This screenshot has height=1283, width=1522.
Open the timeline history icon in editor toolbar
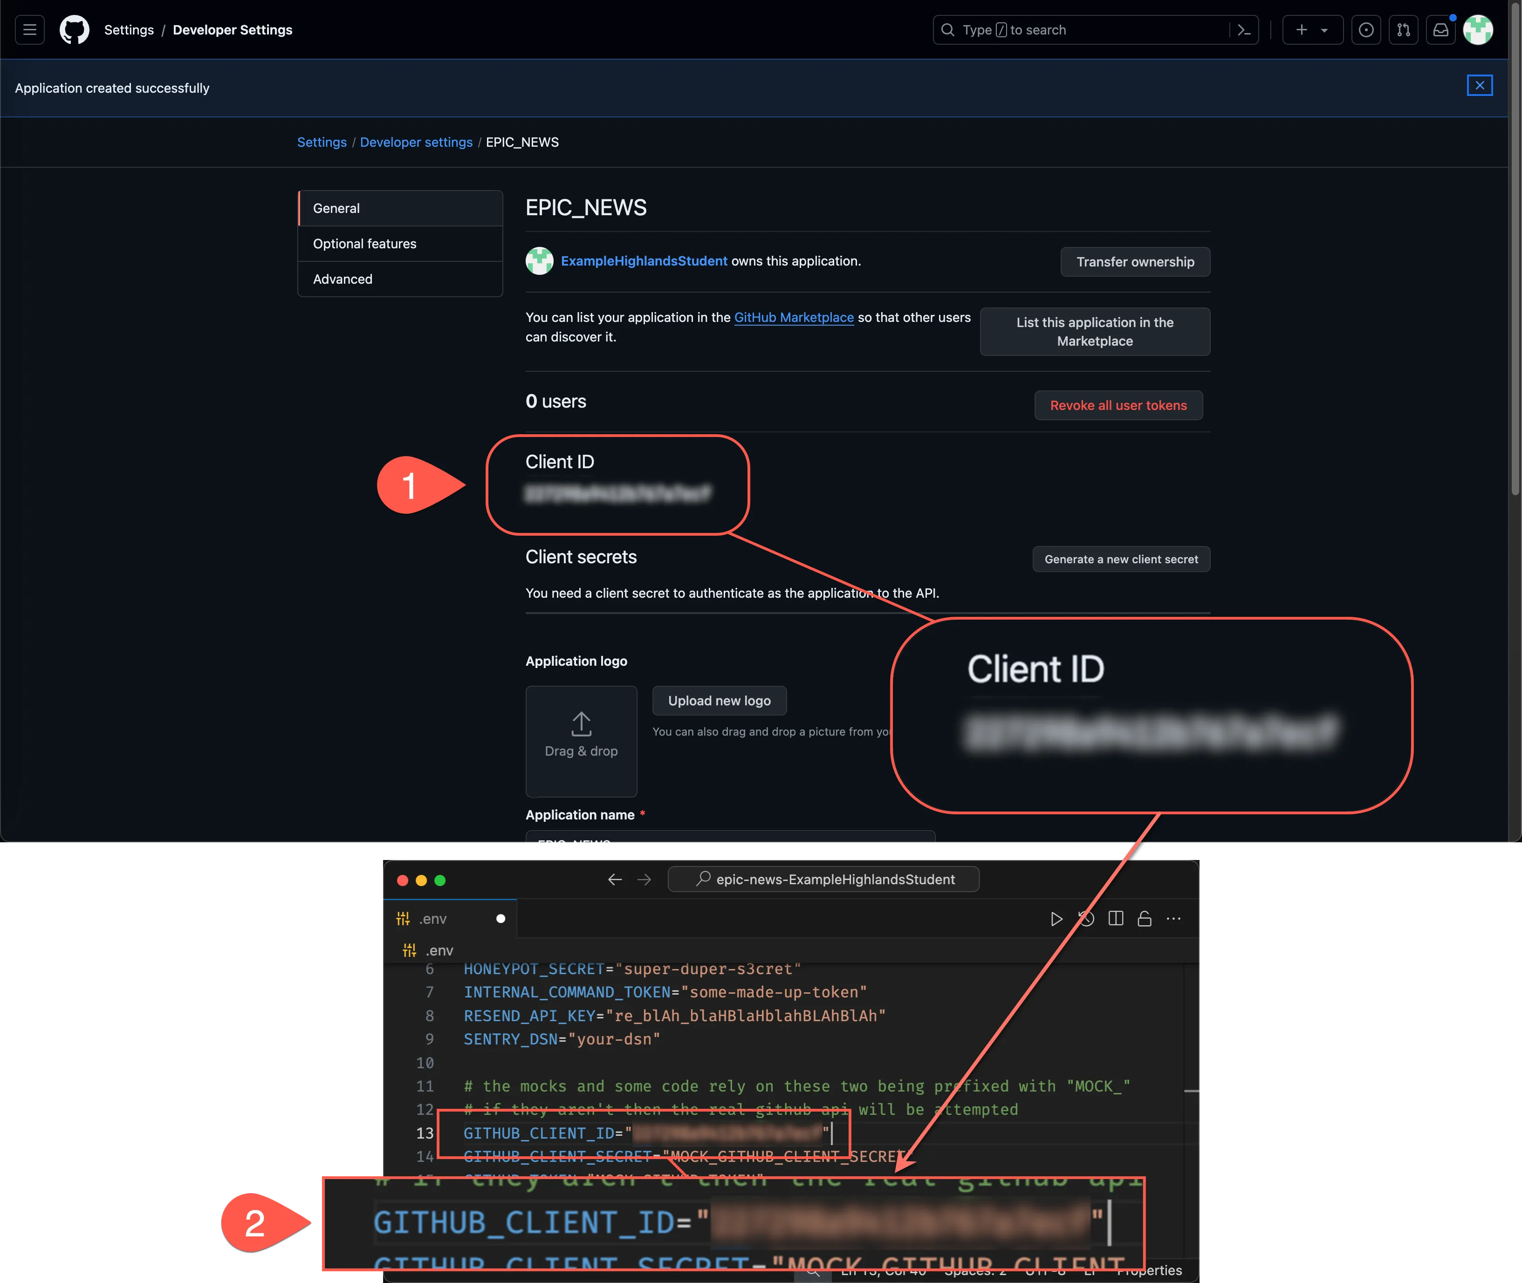click(1086, 919)
